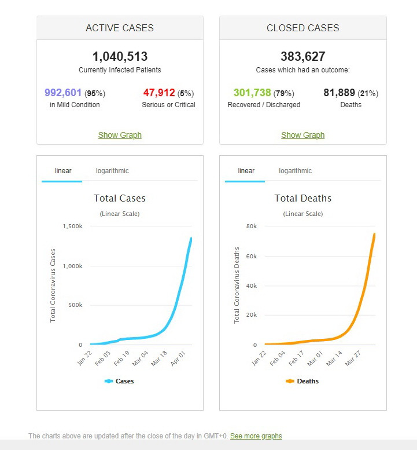The width and height of the screenshot is (417, 450).
Task: Open the See more graphs link
Action: pos(256,436)
